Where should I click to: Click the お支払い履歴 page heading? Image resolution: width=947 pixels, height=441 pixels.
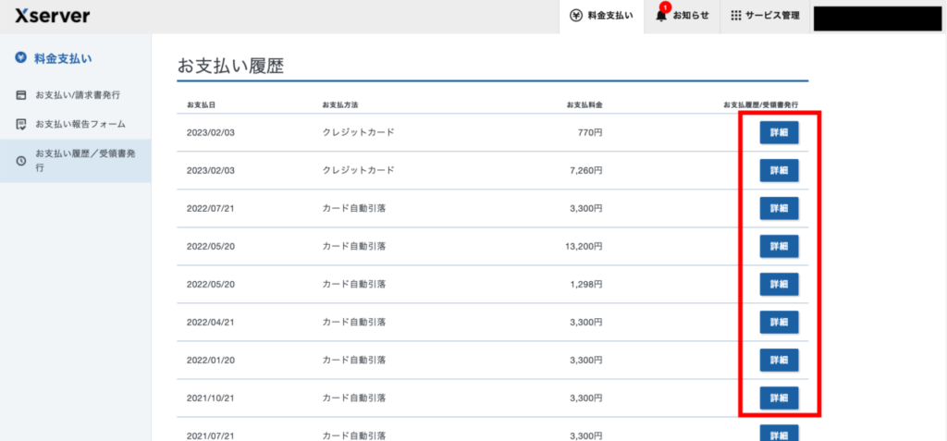230,66
